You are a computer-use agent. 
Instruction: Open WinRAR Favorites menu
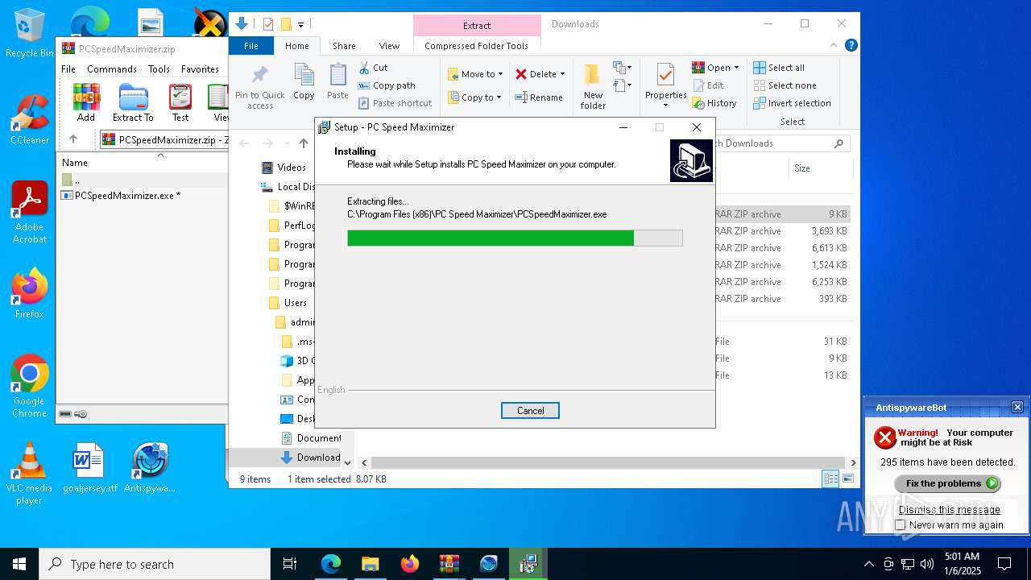click(200, 69)
